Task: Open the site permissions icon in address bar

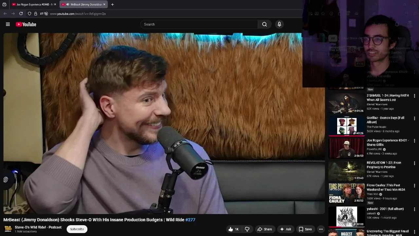Action: (x=42, y=13)
